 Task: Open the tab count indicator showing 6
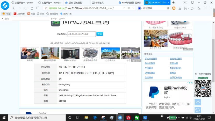(185, 3)
